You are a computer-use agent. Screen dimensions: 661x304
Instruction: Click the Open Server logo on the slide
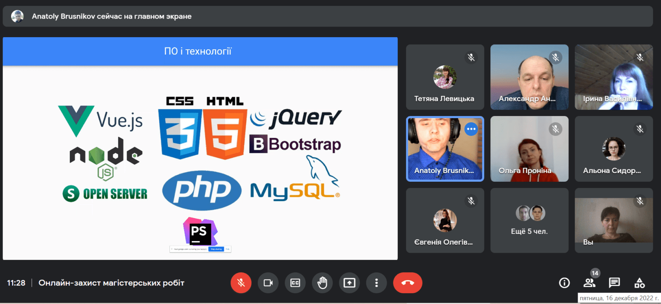[x=105, y=193]
